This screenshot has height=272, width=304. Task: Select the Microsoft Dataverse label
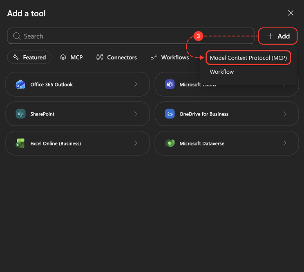202,143
